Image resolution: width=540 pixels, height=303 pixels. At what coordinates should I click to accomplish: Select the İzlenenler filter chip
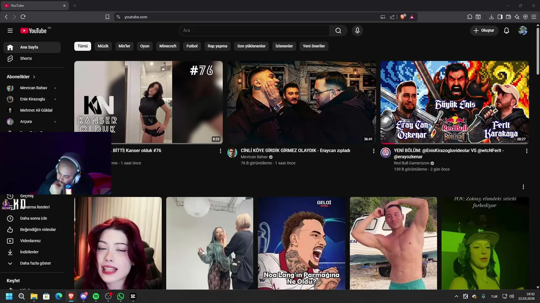284,46
